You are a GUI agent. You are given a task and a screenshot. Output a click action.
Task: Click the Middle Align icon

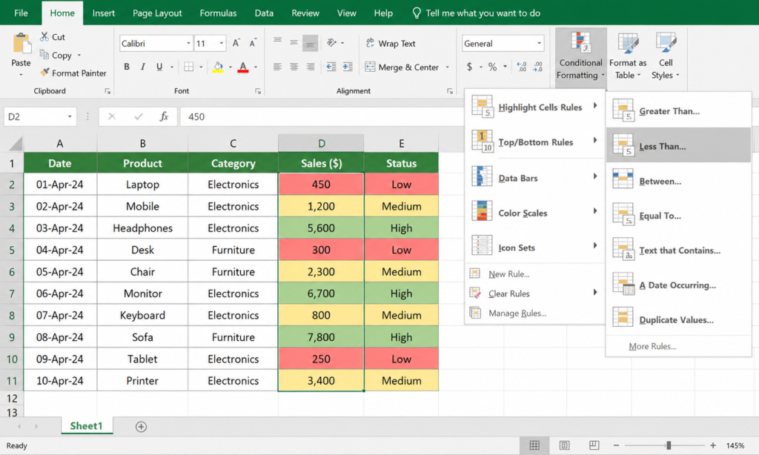pyautogui.click(x=294, y=42)
